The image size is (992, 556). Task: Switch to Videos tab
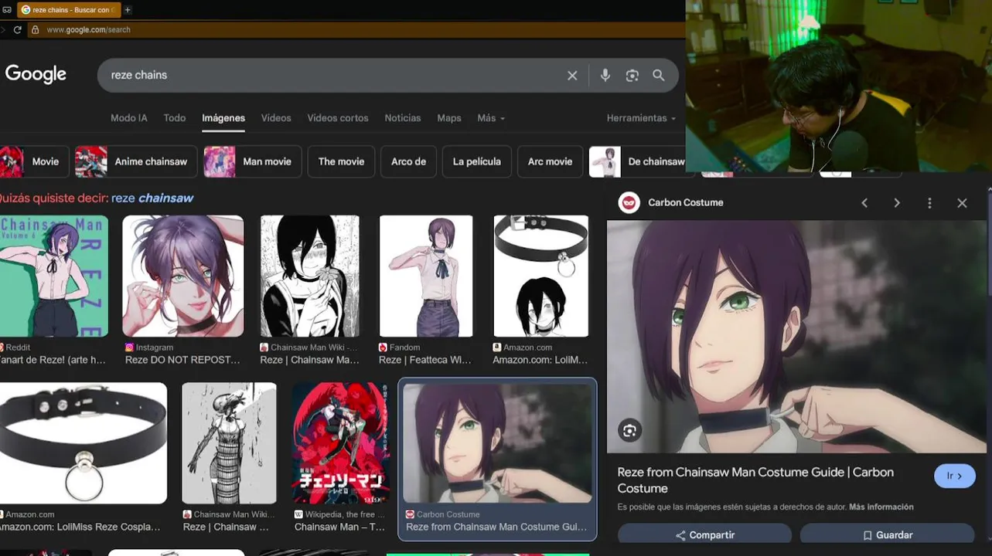pyautogui.click(x=276, y=118)
